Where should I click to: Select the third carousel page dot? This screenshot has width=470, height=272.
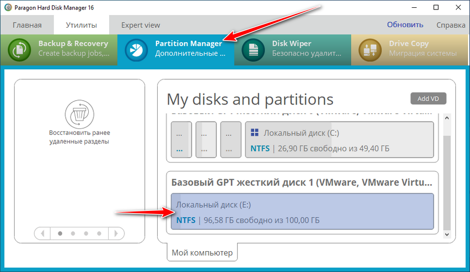point(86,233)
